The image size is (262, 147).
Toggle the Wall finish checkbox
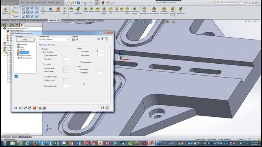click(81, 69)
